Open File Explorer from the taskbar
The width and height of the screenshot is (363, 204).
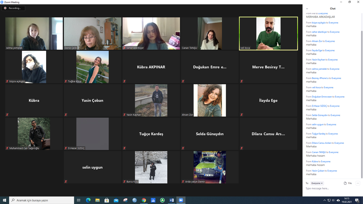(97, 200)
